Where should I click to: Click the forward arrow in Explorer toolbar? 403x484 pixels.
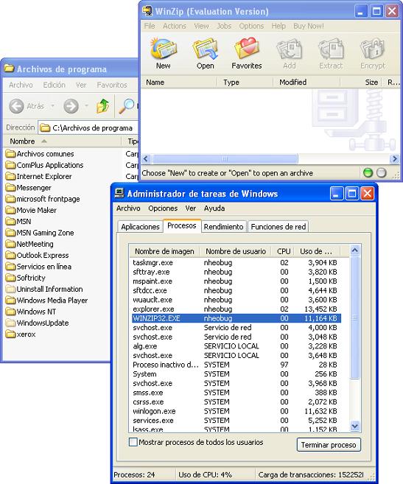click(71, 106)
